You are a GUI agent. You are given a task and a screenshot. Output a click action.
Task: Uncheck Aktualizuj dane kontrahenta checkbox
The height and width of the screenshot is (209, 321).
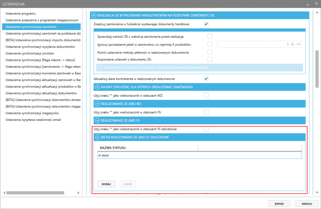point(206,78)
